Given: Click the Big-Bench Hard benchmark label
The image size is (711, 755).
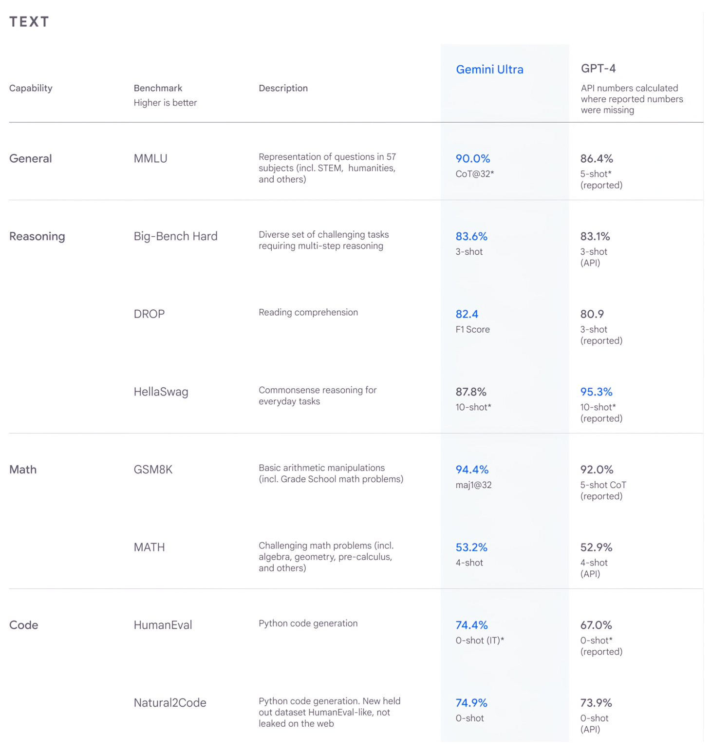Looking at the screenshot, I should (x=175, y=236).
